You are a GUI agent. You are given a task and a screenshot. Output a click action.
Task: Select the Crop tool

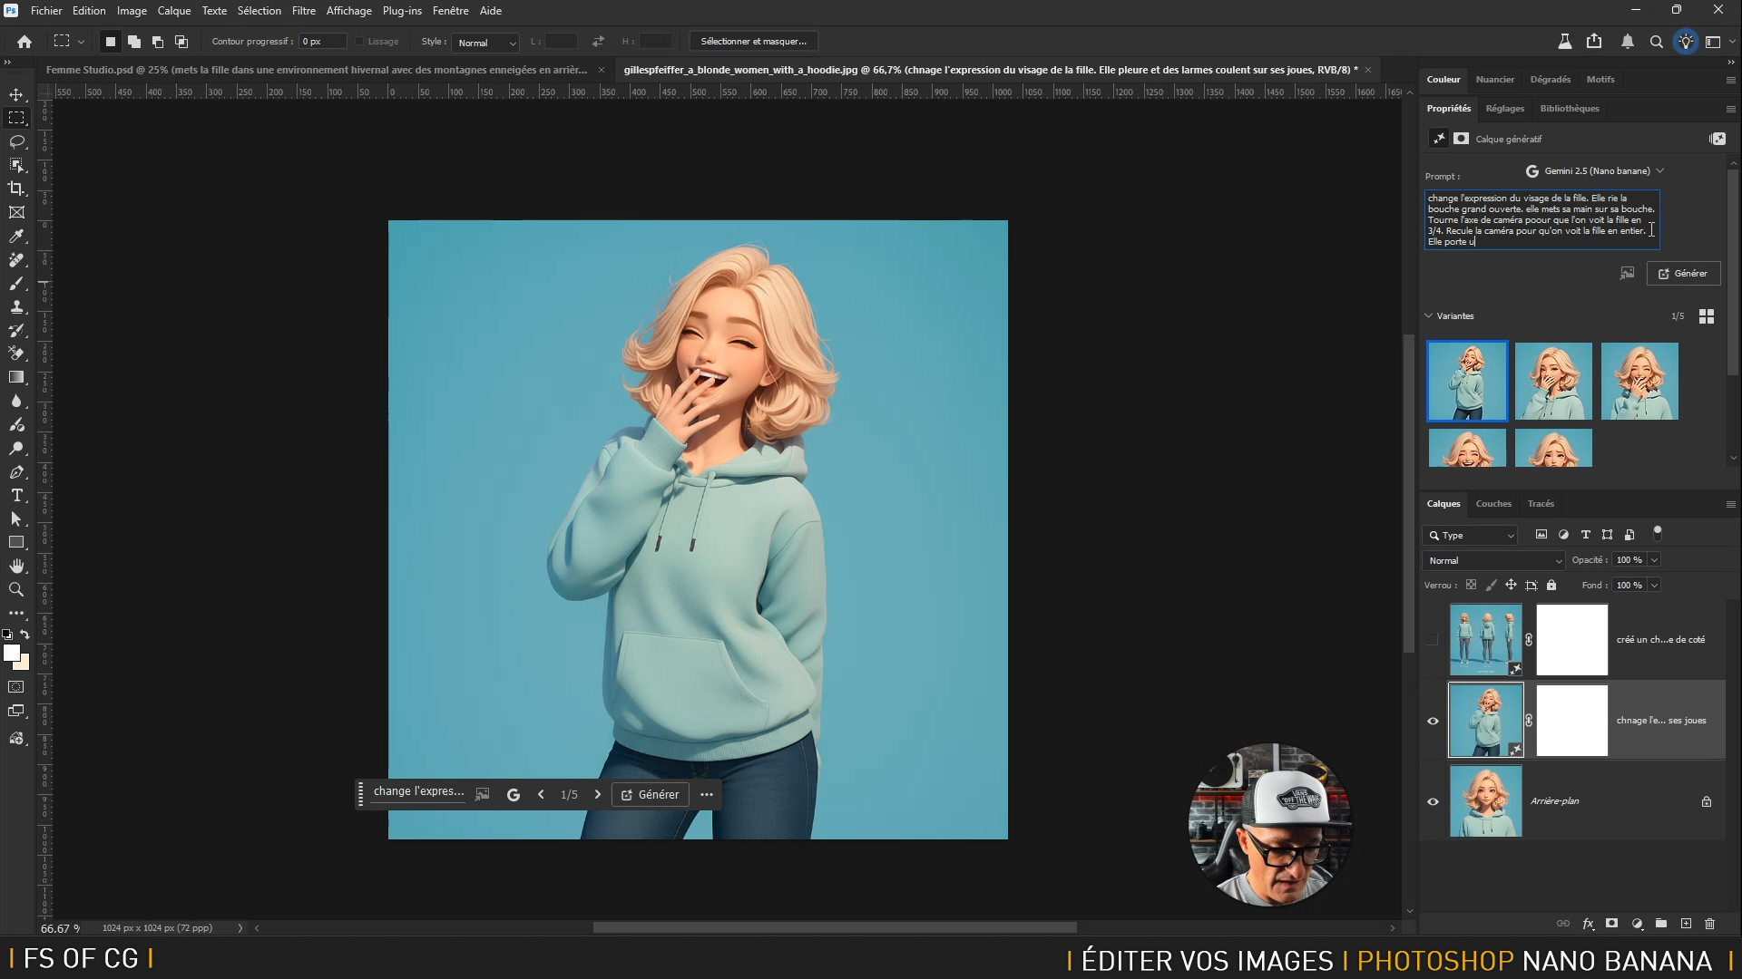click(16, 189)
